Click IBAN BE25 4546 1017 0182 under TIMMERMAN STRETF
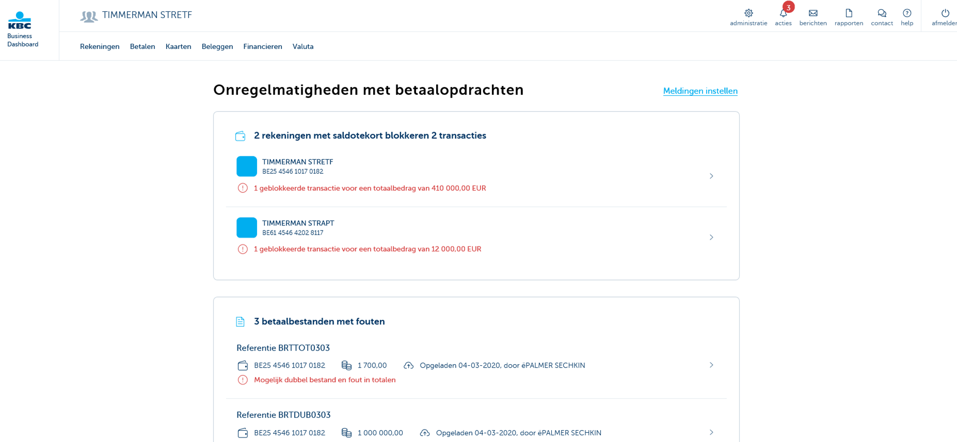The width and height of the screenshot is (957, 442). click(293, 172)
